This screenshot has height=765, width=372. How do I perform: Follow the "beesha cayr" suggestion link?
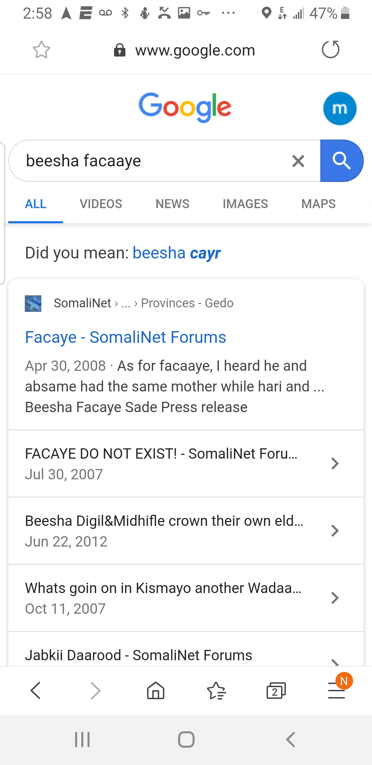176,253
